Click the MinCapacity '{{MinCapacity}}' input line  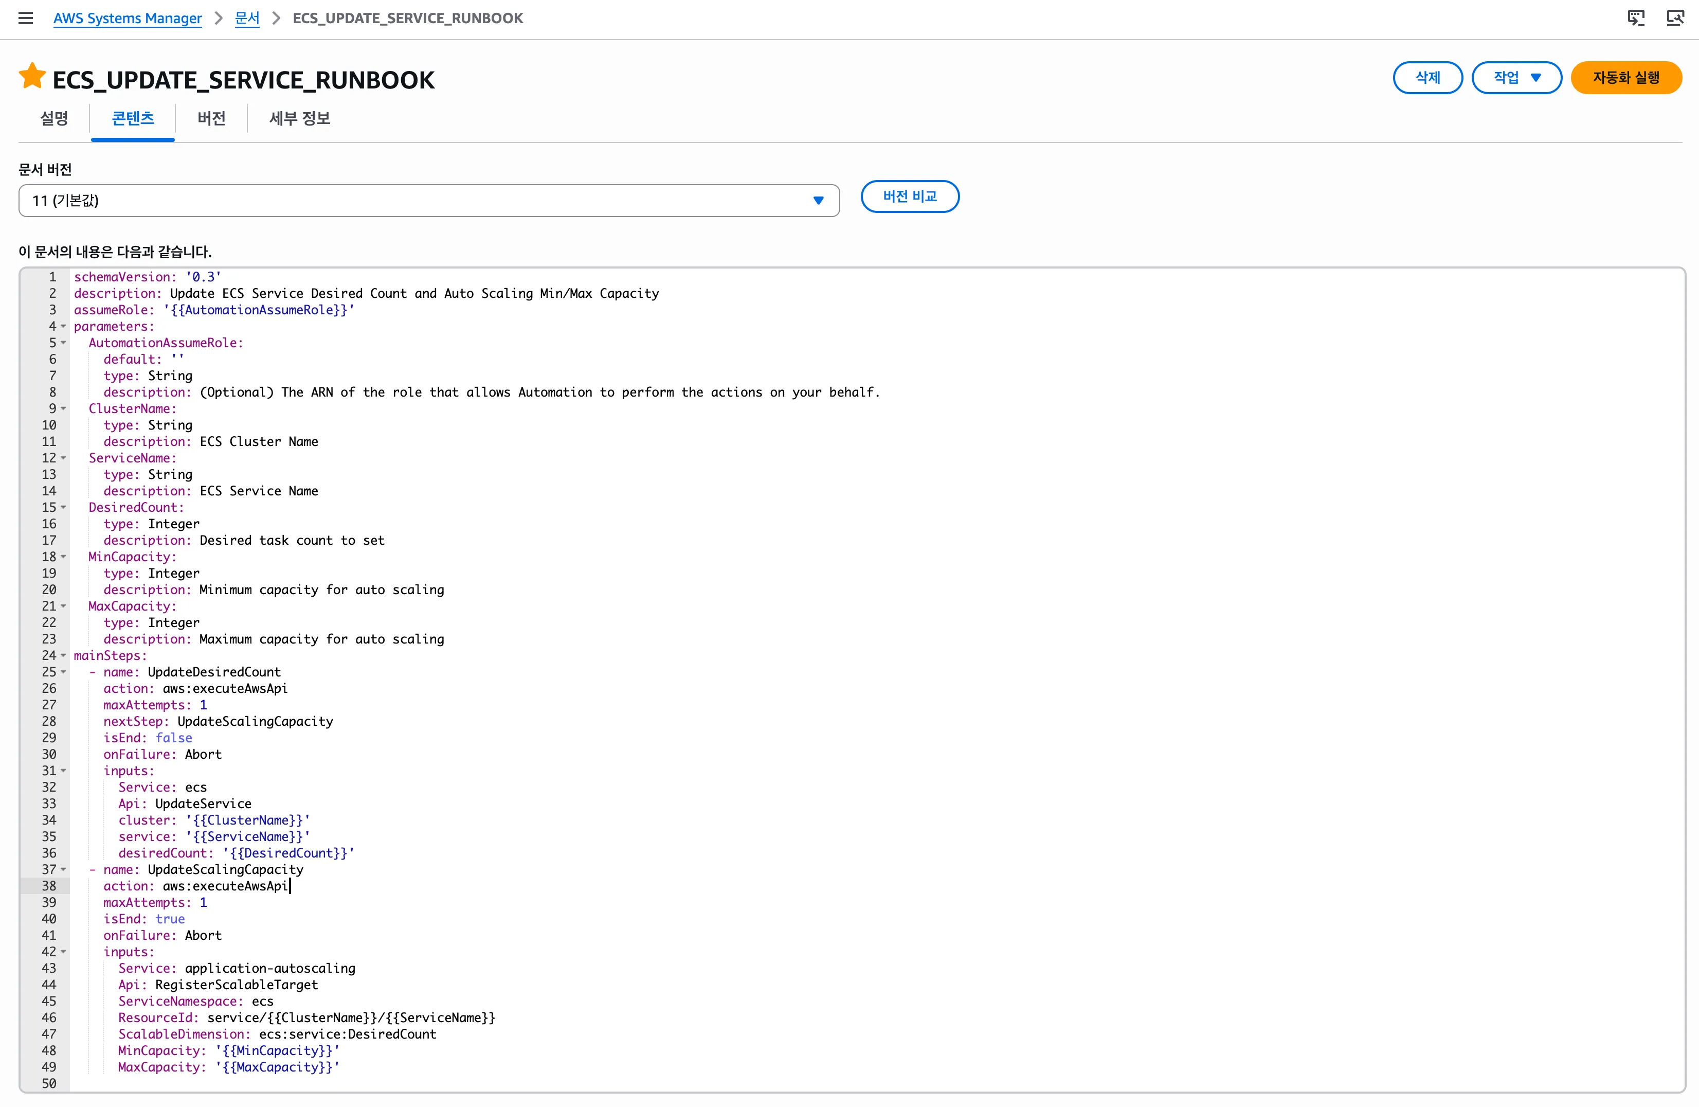(229, 1050)
